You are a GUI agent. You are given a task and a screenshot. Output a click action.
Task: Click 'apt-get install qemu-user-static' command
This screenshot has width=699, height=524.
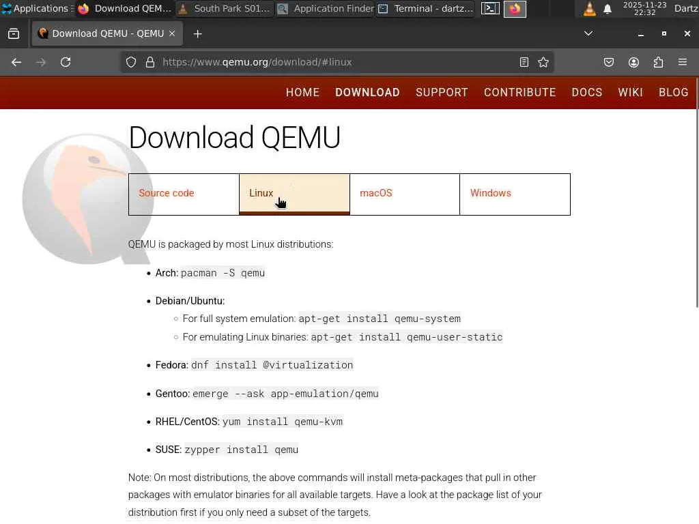click(x=407, y=337)
